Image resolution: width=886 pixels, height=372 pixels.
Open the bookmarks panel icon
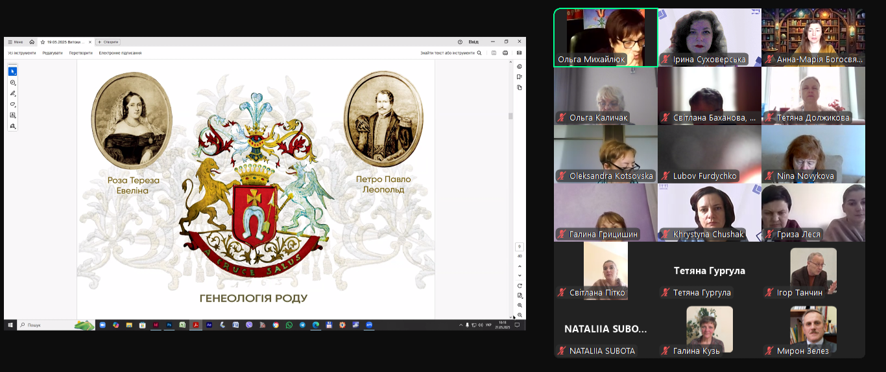pyautogui.click(x=520, y=77)
